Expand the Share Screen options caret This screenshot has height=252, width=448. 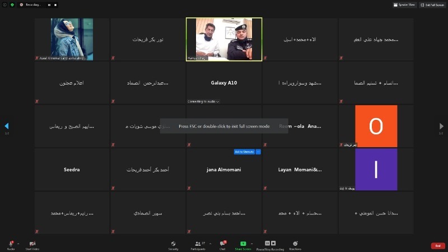pyautogui.click(x=251, y=244)
